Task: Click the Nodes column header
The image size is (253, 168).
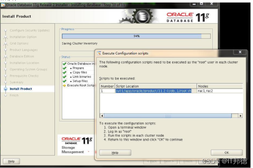Action: (220, 86)
